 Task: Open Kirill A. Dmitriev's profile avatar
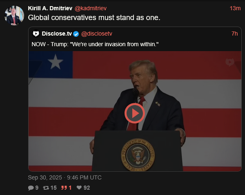coord(14,16)
